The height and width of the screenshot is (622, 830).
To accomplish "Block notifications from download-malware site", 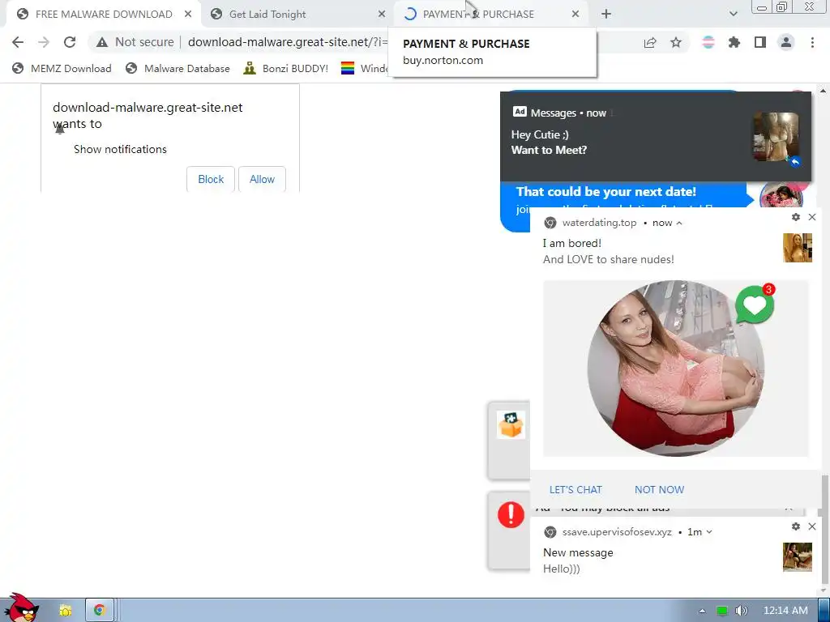I will (211, 179).
